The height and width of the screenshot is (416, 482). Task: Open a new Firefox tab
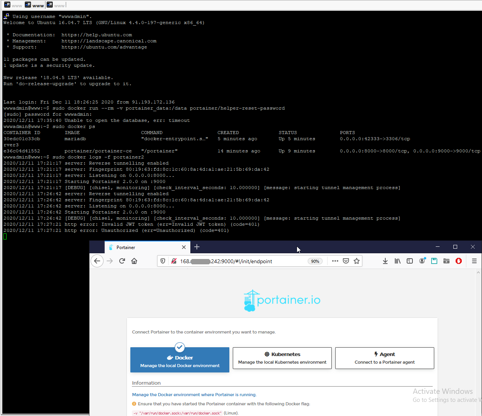[197, 247]
